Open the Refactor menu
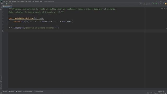Screen dimensions: 167x94 tap(22, 1)
